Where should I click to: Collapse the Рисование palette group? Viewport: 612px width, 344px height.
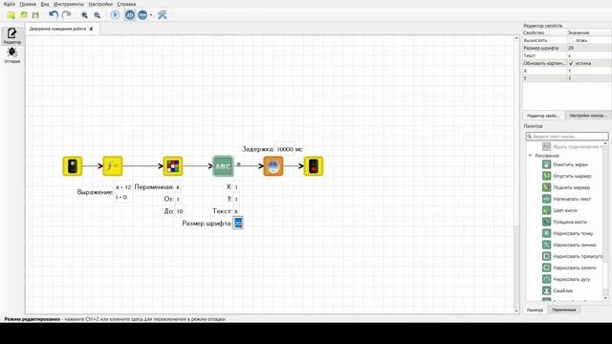[531, 156]
